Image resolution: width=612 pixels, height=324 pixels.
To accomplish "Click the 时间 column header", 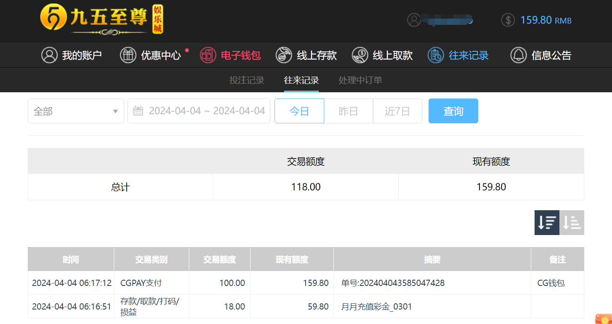I will [71, 259].
